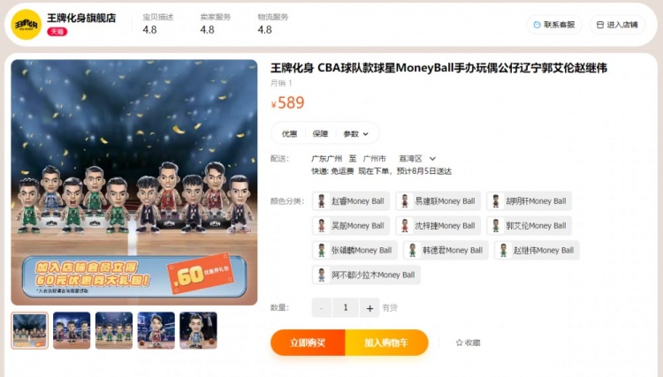
Task: Click the 加入购物车 button
Action: coord(386,343)
